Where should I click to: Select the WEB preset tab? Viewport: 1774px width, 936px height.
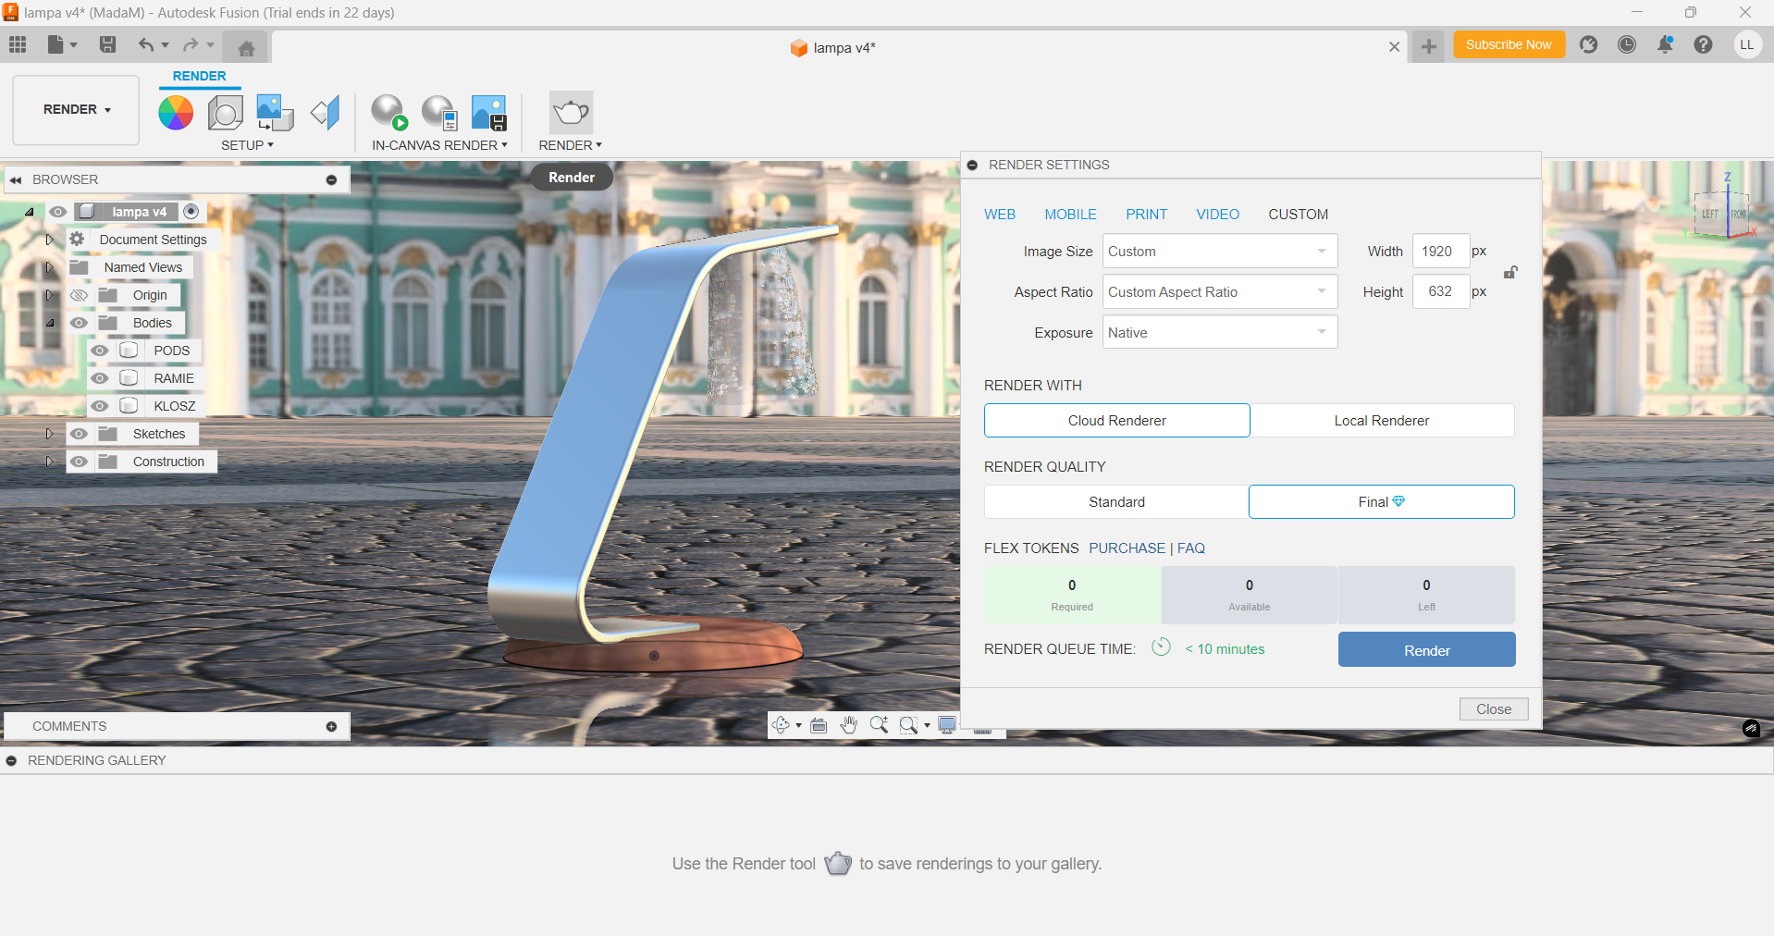[1000, 215]
